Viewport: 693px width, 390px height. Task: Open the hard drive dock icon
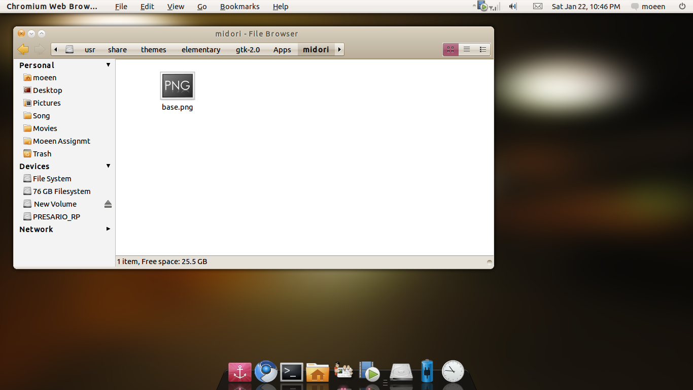point(401,372)
